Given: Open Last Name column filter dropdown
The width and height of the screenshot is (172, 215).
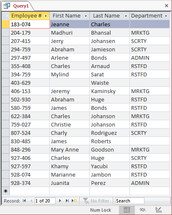Looking at the screenshot, I should (x=126, y=16).
